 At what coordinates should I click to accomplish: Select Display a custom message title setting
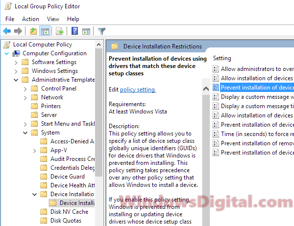coord(257,106)
